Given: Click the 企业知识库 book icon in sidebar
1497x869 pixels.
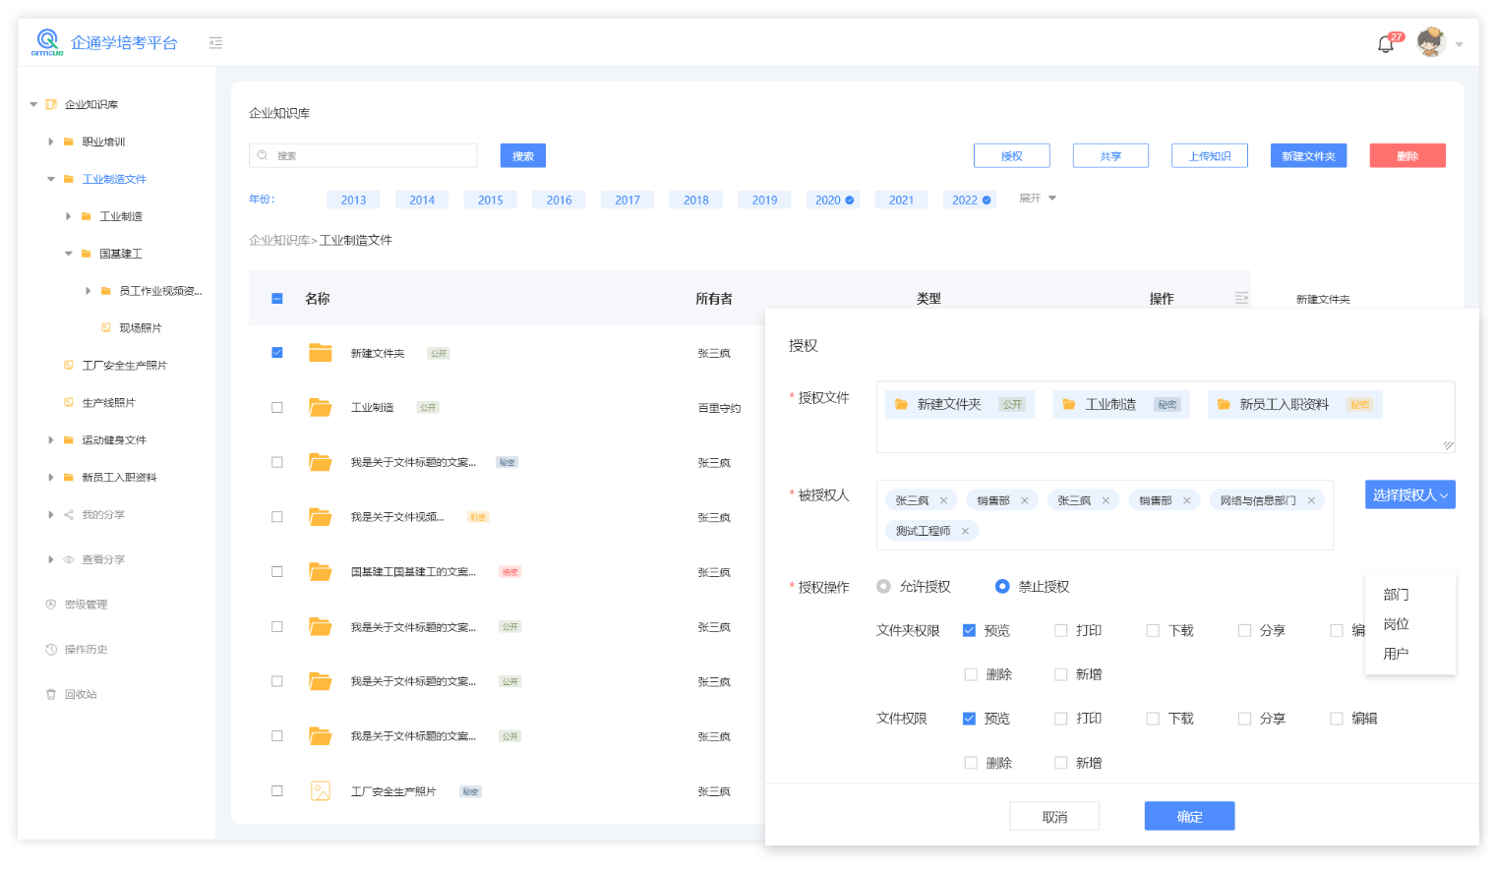Looking at the screenshot, I should (51, 104).
